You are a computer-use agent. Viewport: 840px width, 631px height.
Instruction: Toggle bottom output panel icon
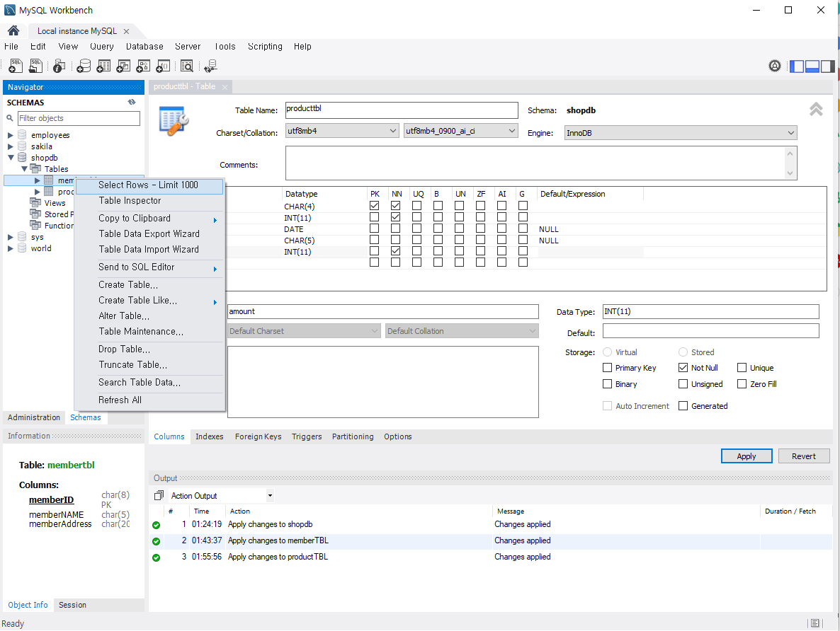point(812,66)
